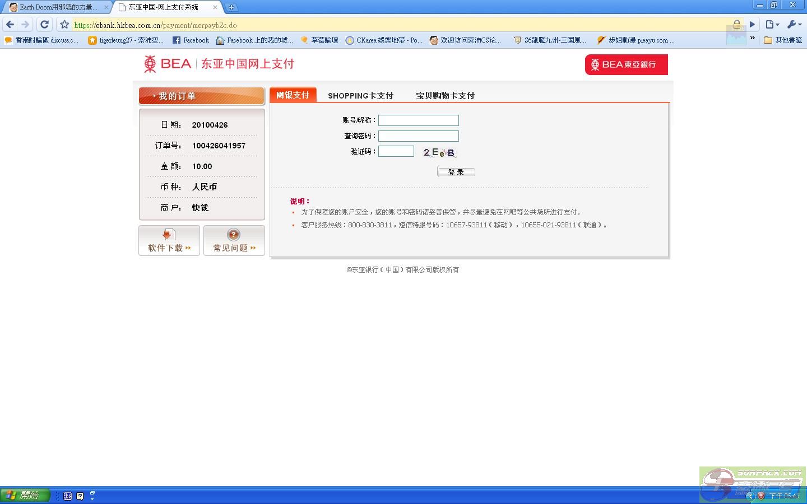Screen dimensions: 807x504
Task: Open the new tab plus button
Action: [x=231, y=7]
